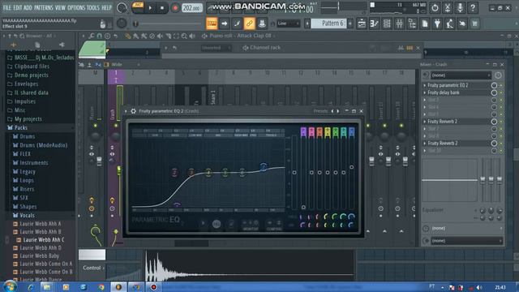Click the stamp toolbar icon

(x=262, y=24)
